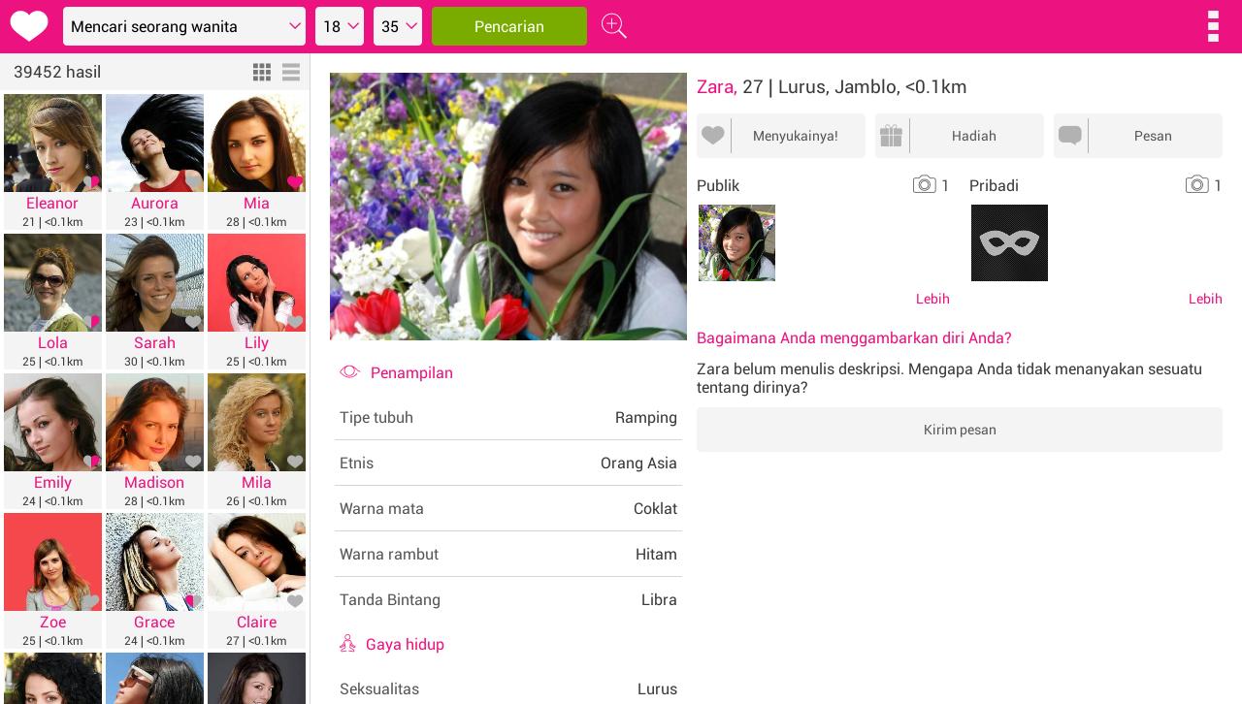Click the speech bubble icon beside Pesan
The height and width of the screenshot is (704, 1242).
point(1070,136)
